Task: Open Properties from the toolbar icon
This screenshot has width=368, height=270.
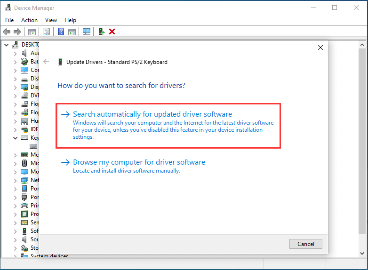Action: 46,32
